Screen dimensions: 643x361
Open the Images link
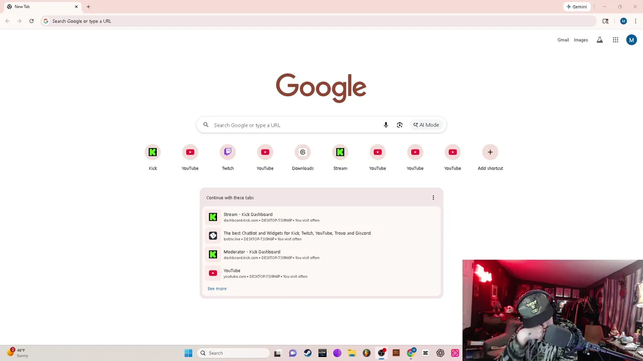coord(581,40)
